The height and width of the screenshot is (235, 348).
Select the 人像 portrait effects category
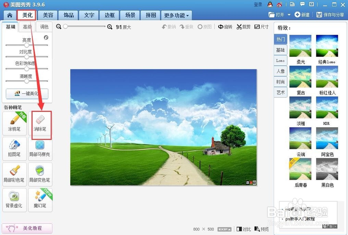280,71
